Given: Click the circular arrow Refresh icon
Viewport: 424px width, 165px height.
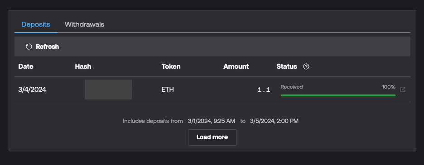Looking at the screenshot, I should coord(29,47).
